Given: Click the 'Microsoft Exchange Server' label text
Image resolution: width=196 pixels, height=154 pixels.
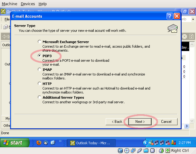Looking at the screenshot, I should click(x=66, y=42).
